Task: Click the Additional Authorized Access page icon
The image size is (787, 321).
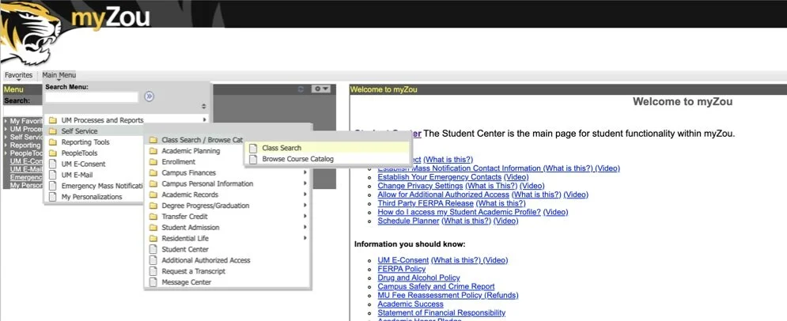Action: coord(153,260)
